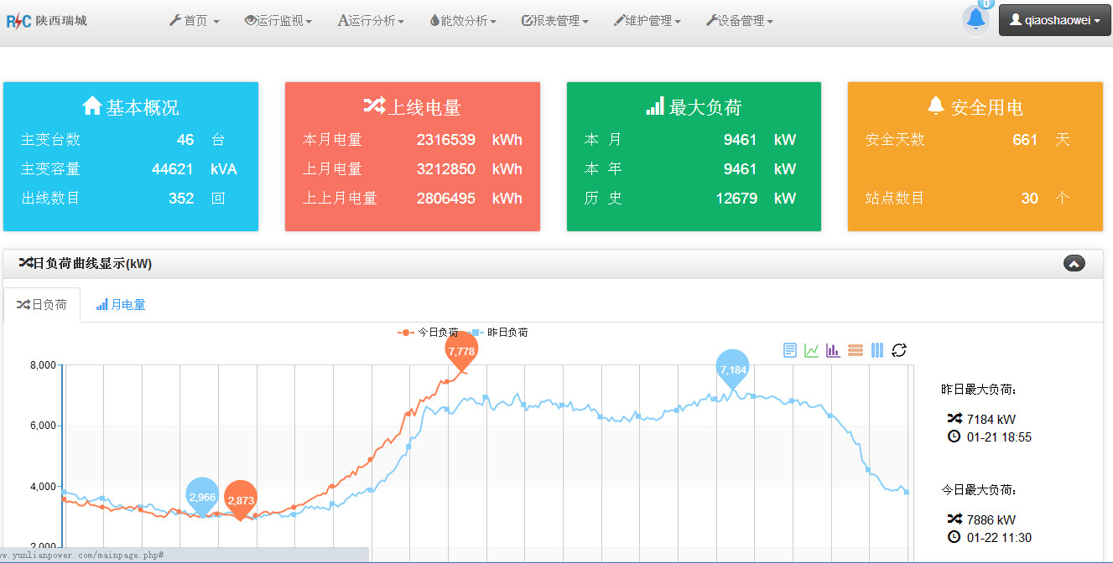This screenshot has width=1113, height=563.
Task: Open the qiaoshaowei account dropdown
Action: pos(1054,19)
